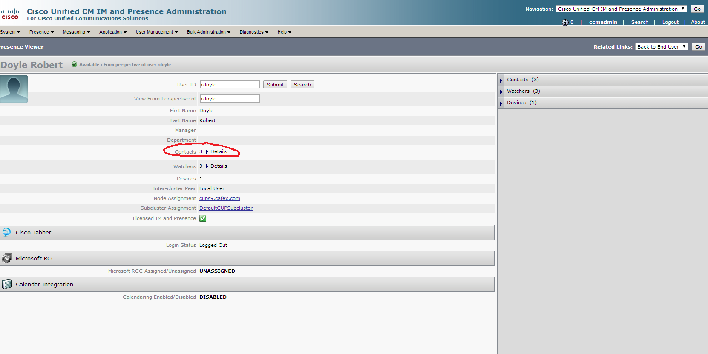Open the Bulk Administration menu
The height and width of the screenshot is (354, 708).
coord(209,32)
